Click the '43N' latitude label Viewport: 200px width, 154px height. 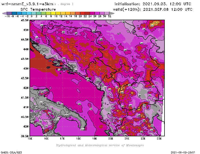(26, 69)
